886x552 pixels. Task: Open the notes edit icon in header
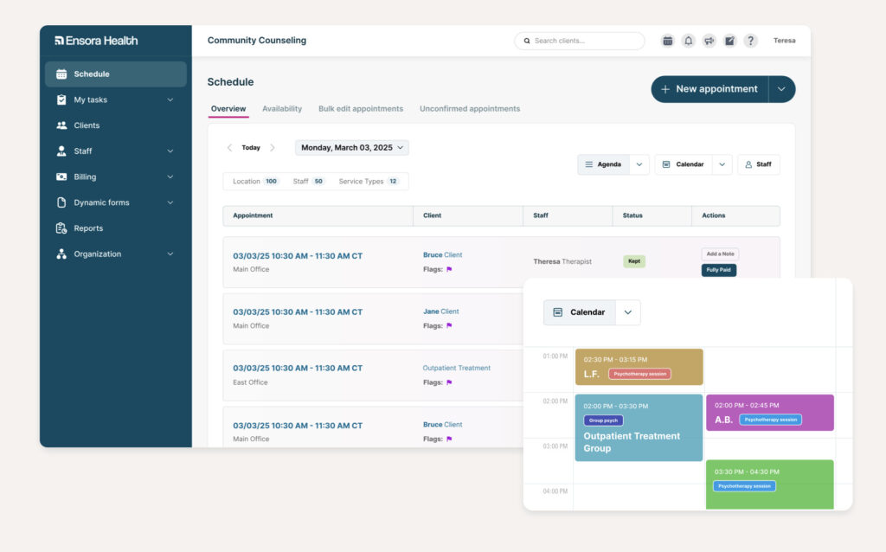pos(729,41)
